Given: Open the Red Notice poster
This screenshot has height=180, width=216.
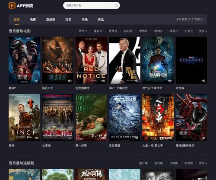Looking at the screenshot, I should [x=91, y=60].
